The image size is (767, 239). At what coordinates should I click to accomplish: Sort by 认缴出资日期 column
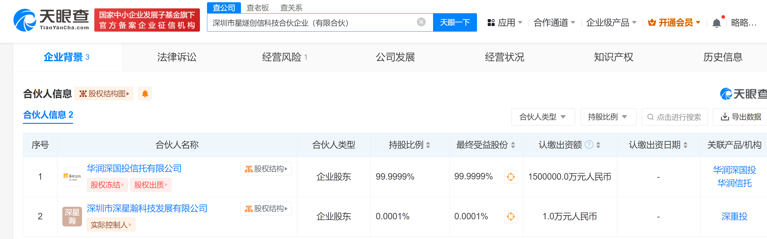click(x=685, y=145)
